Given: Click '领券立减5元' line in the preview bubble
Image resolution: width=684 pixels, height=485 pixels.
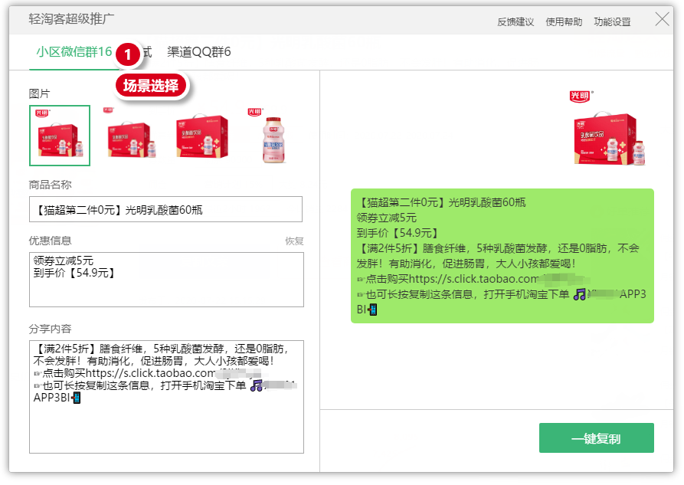Looking at the screenshot, I should pyautogui.click(x=387, y=218).
